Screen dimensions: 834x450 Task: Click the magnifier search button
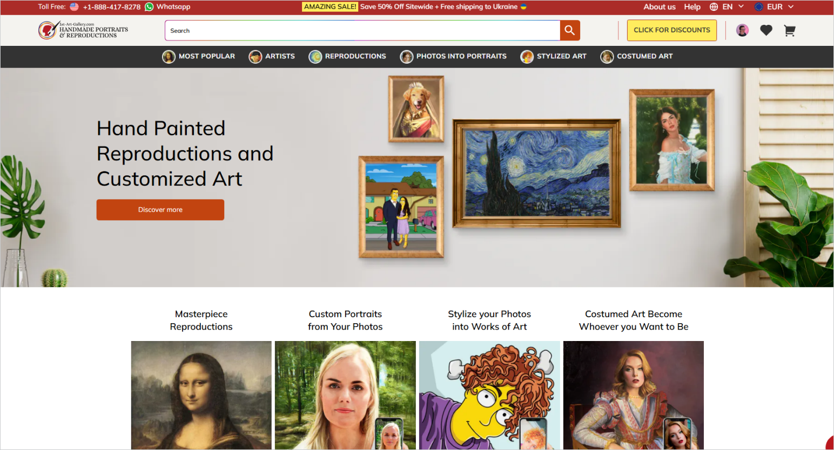[570, 30]
